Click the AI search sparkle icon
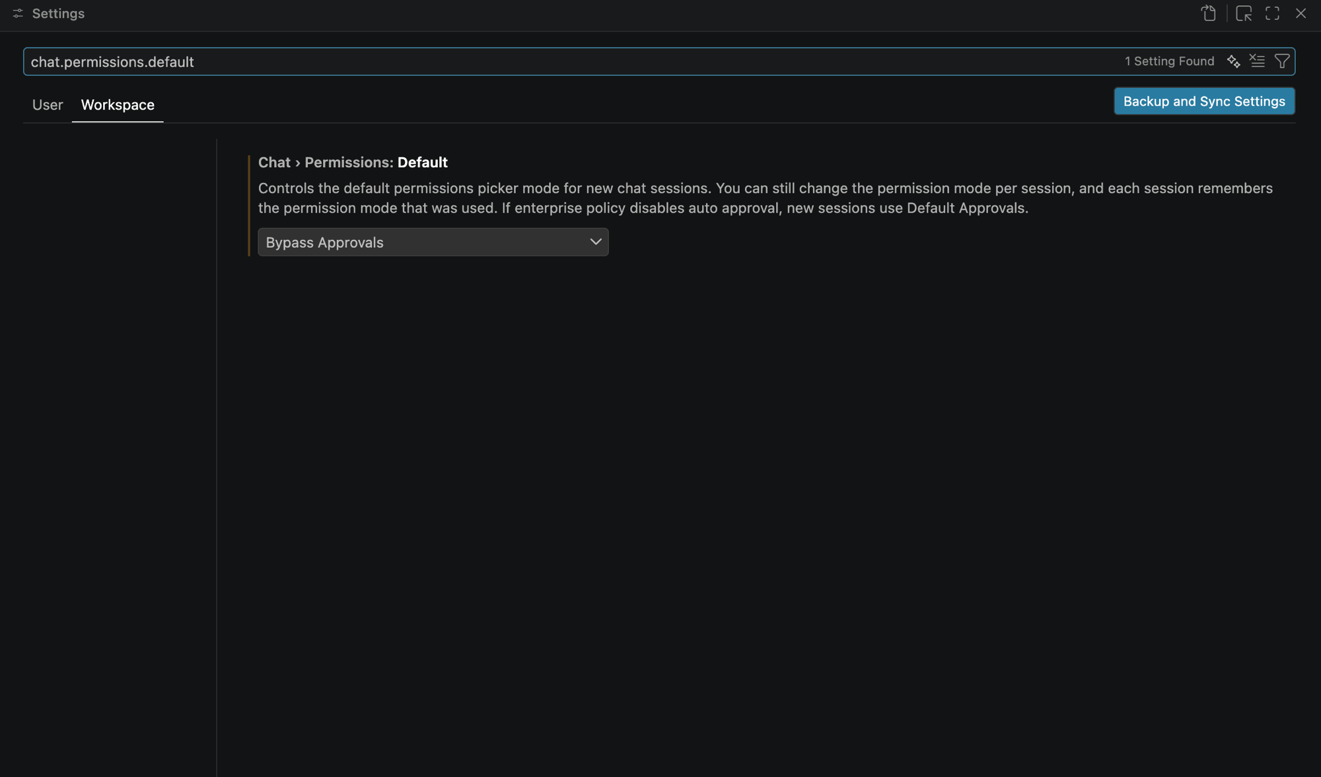The height and width of the screenshot is (777, 1321). (1233, 61)
